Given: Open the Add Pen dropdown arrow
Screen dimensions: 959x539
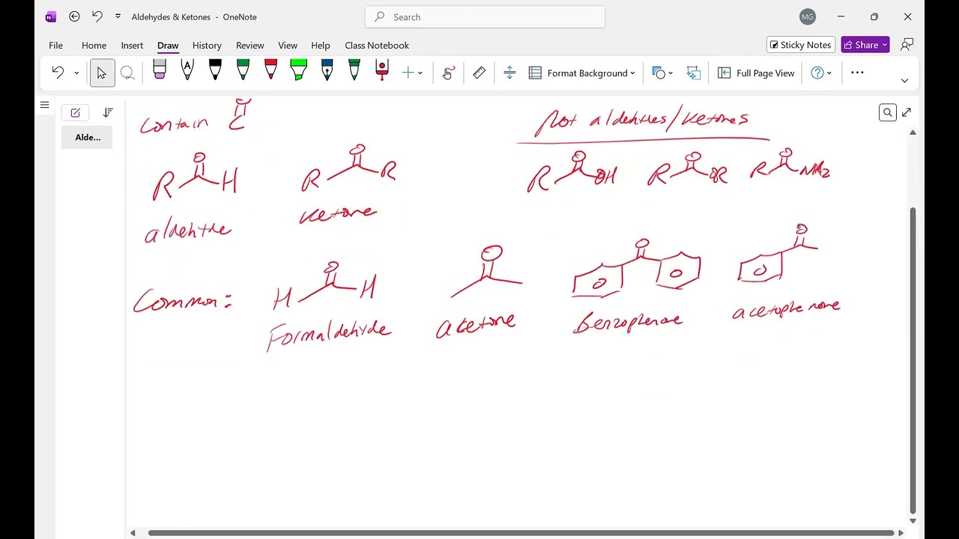Looking at the screenshot, I should coord(420,73).
